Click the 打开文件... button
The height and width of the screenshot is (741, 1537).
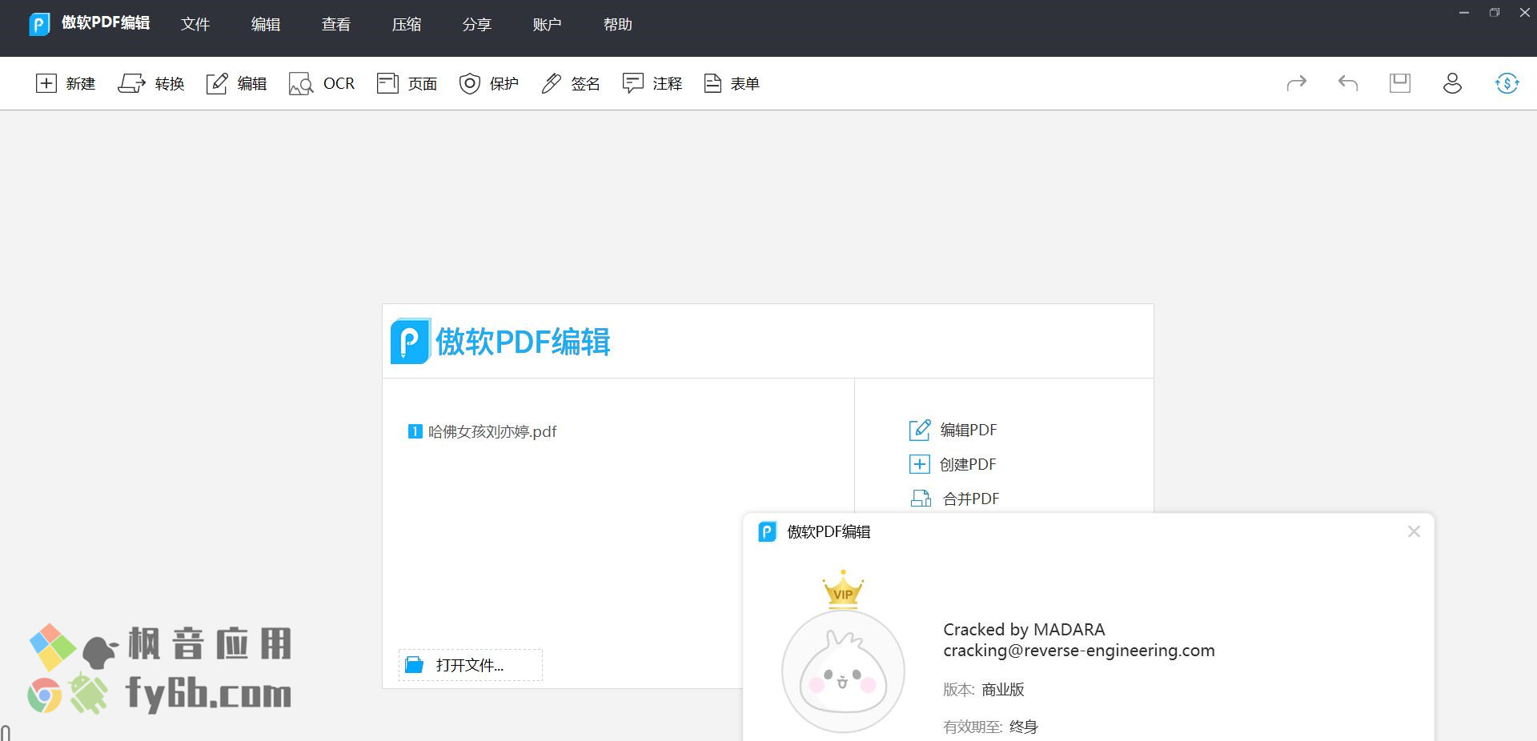point(471,665)
